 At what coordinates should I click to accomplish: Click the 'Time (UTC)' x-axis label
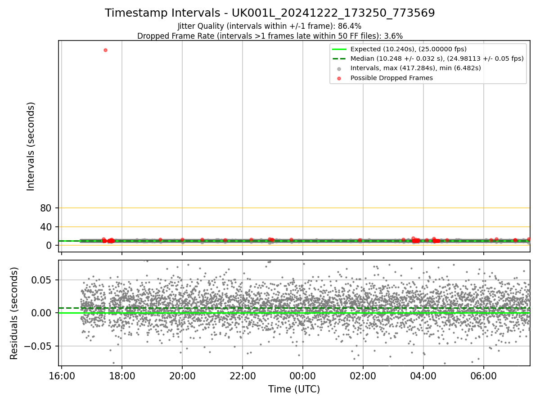pyautogui.click(x=294, y=389)
